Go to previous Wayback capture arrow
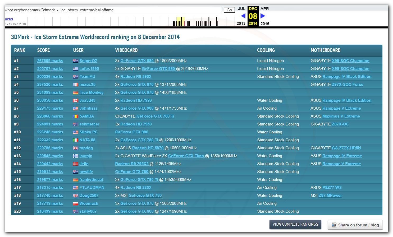The image size is (393, 237). [x=243, y=16]
